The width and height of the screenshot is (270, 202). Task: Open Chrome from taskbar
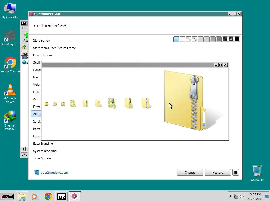tap(49, 196)
